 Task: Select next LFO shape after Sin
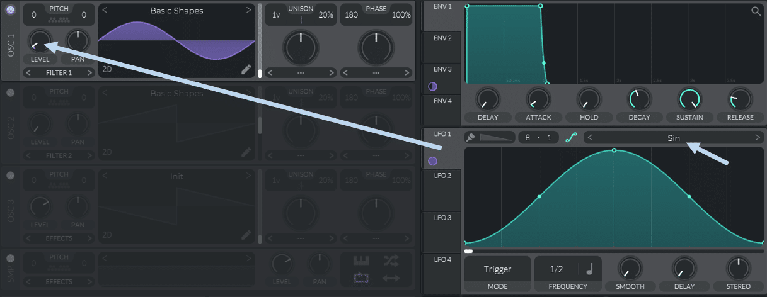pos(757,137)
